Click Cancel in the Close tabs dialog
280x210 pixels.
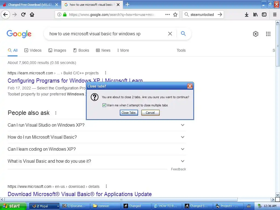pyautogui.click(x=150, y=113)
